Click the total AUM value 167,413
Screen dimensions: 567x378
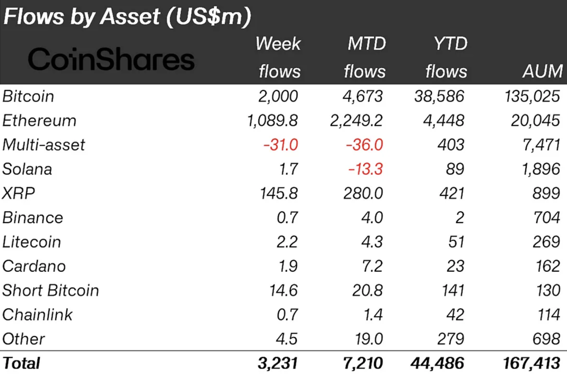pos(531,363)
